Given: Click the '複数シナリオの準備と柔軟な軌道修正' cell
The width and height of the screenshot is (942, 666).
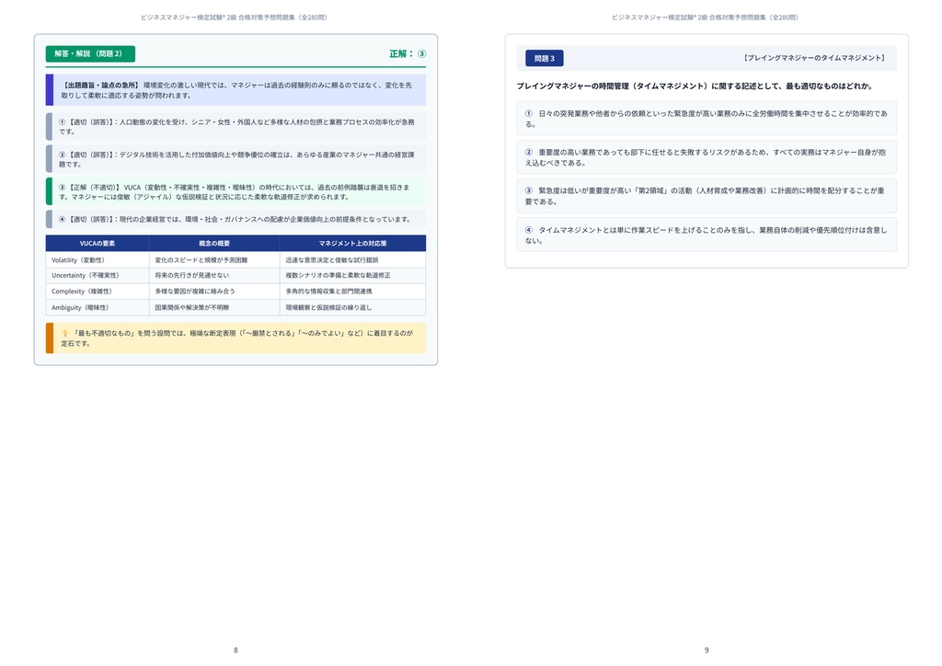Looking at the screenshot, I should click(352, 276).
